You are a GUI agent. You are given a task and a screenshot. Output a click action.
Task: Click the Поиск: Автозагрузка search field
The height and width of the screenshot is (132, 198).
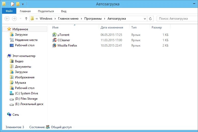(x=177, y=19)
